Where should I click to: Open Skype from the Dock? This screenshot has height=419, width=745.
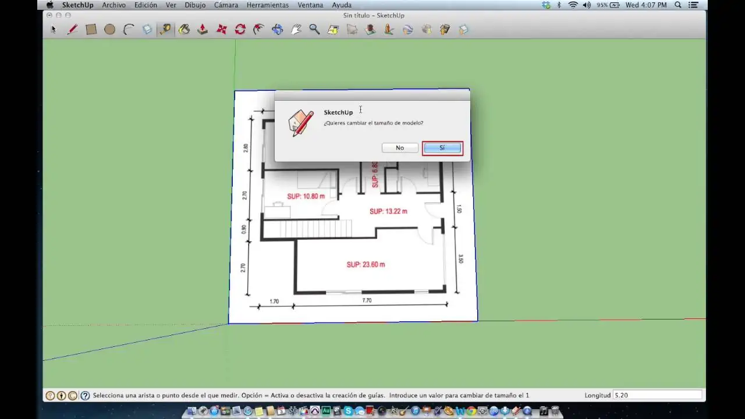click(348, 411)
